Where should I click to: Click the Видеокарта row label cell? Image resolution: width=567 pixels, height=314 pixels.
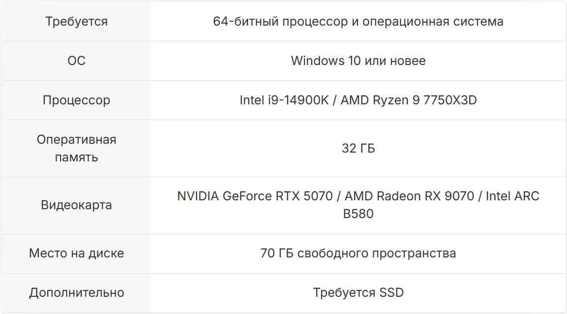(x=76, y=205)
